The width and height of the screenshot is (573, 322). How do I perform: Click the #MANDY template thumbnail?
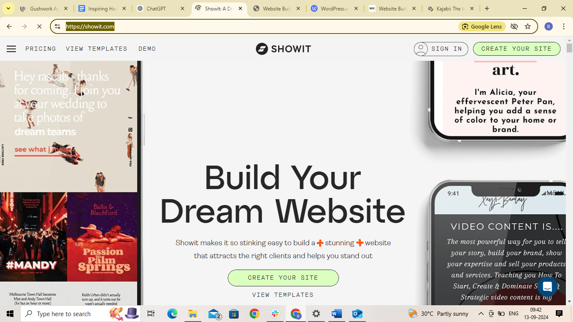(33, 237)
